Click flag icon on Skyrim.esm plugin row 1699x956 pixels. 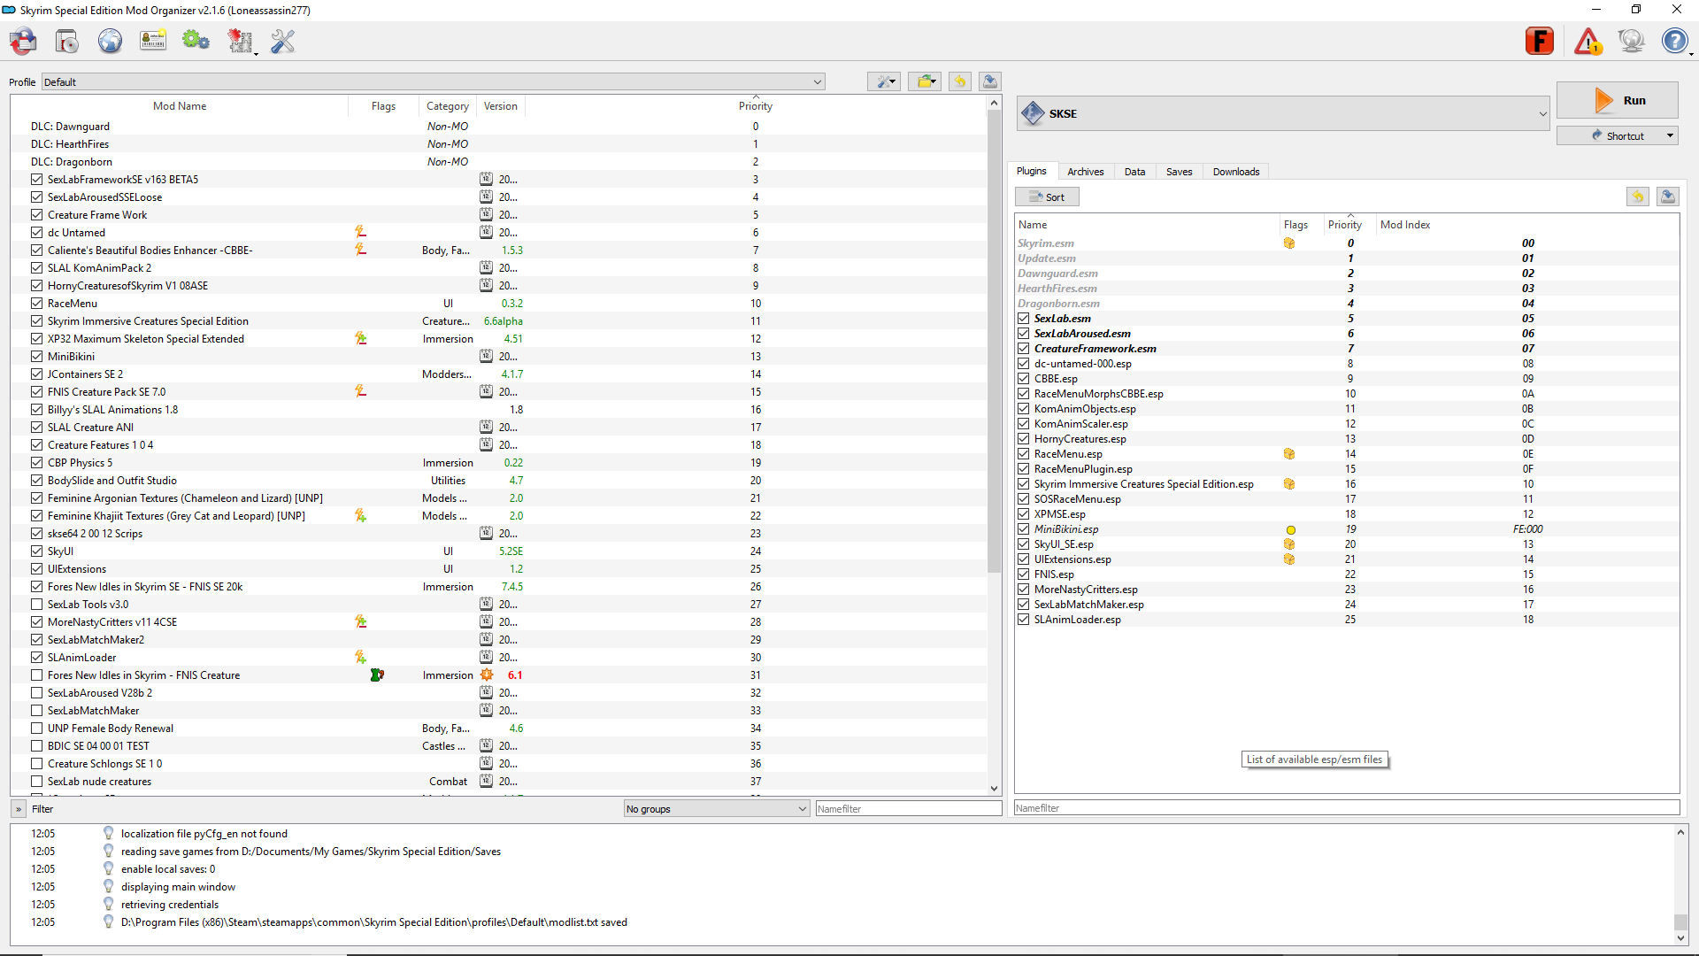point(1289,243)
